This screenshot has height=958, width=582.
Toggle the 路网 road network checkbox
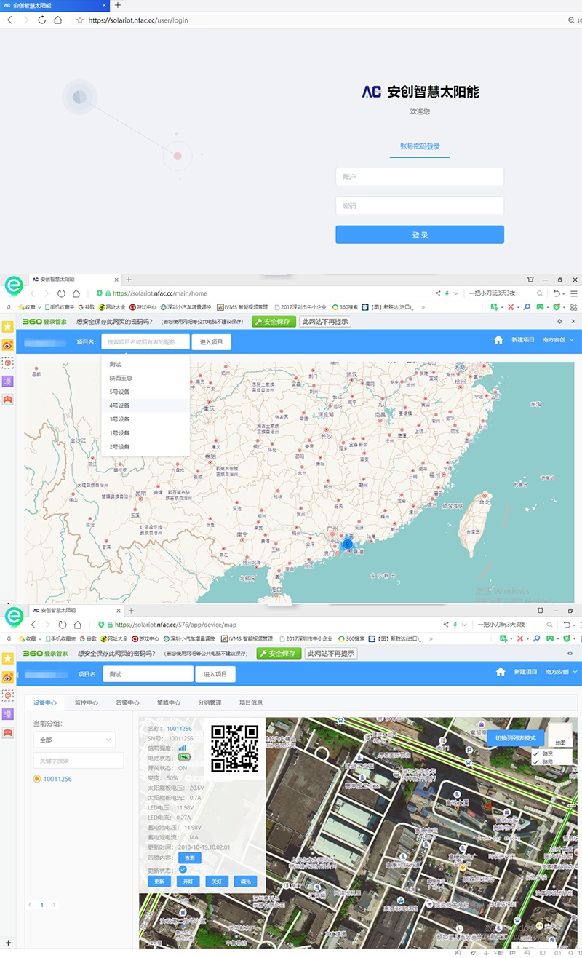pos(537,761)
